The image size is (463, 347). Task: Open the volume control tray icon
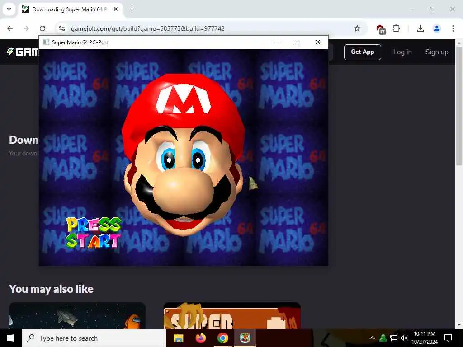(404, 338)
